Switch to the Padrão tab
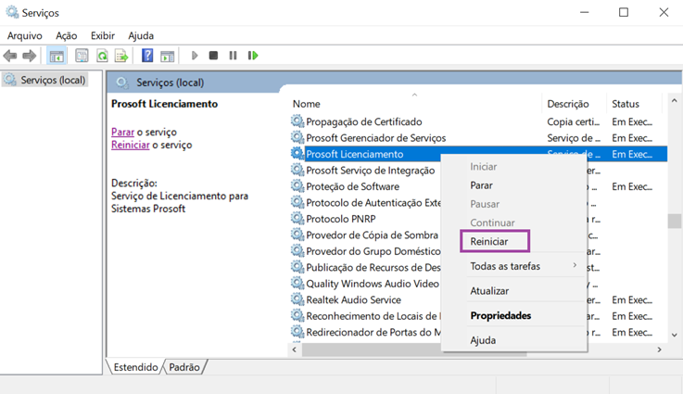Image resolution: width=683 pixels, height=394 pixels. click(x=184, y=367)
